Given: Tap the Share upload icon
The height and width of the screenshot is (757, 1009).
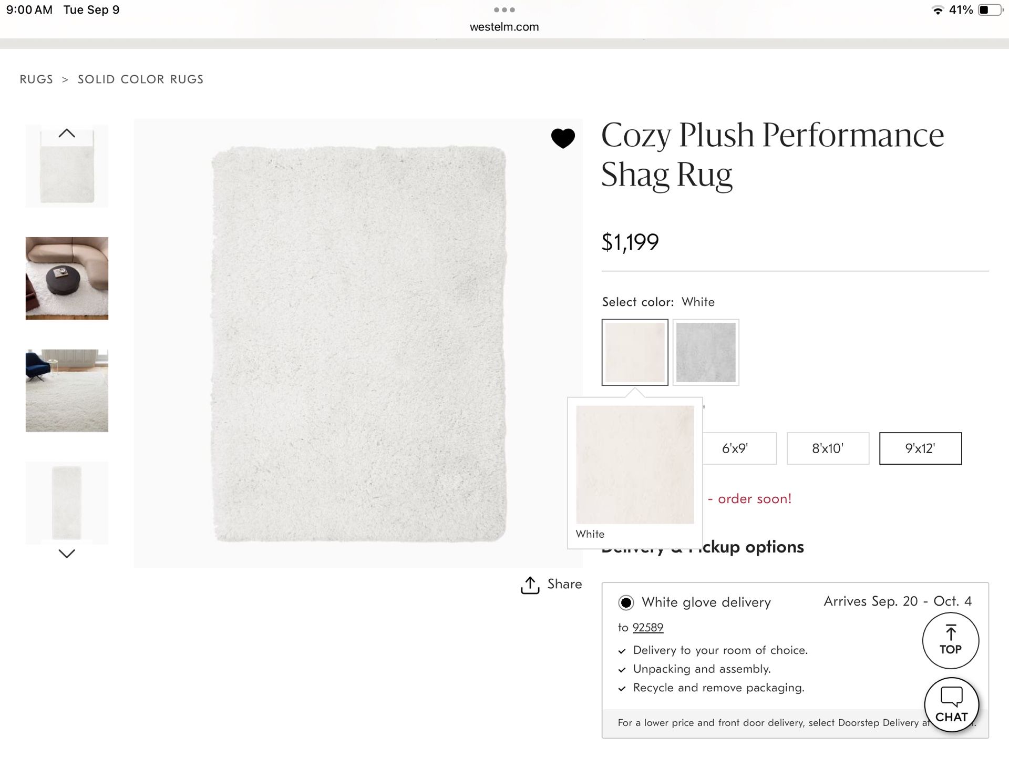Looking at the screenshot, I should click(x=530, y=585).
